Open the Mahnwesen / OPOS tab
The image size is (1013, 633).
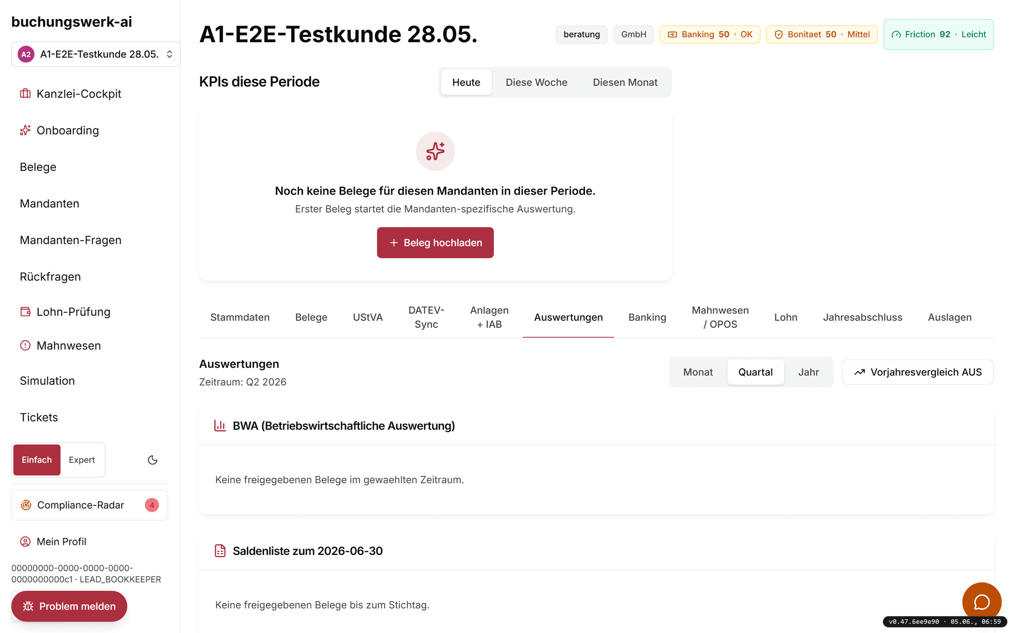pos(720,317)
